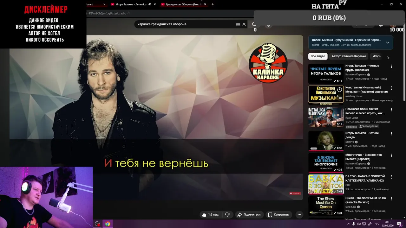
Task: Switch to Гражданская Оборона browser tab
Action: [x=183, y=4]
